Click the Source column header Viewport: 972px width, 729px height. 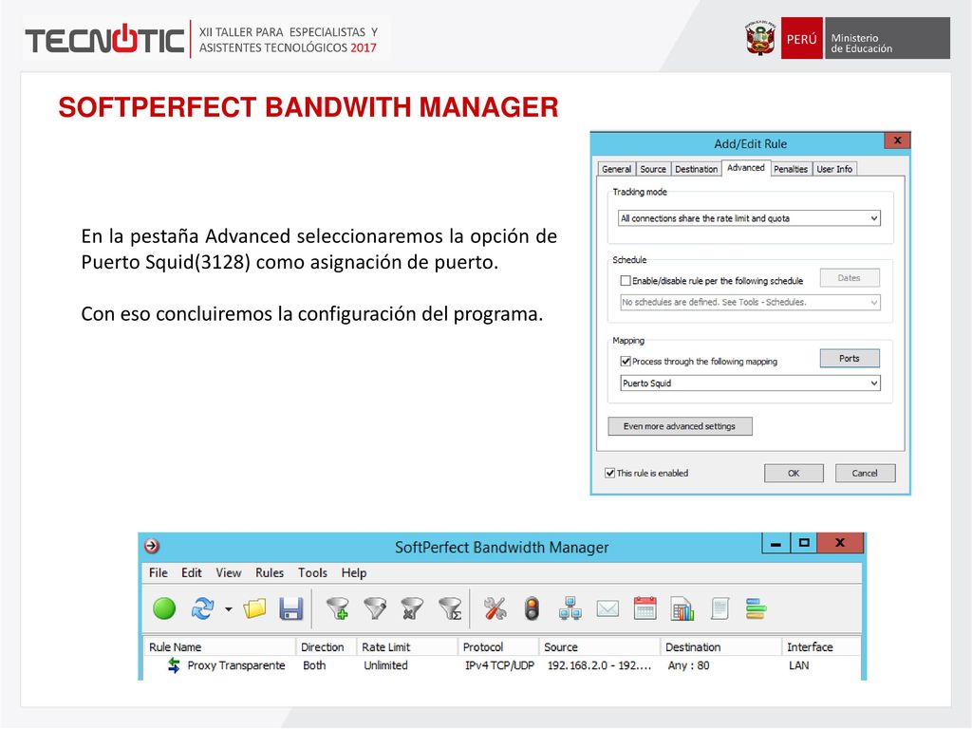tap(600, 646)
